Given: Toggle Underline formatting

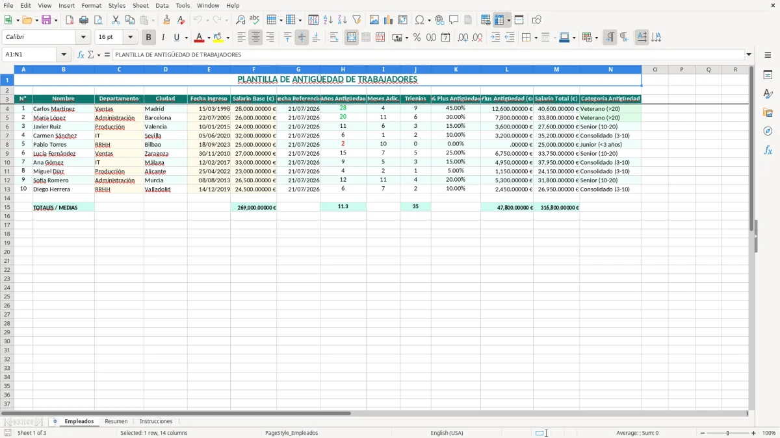Looking at the screenshot, I should coord(176,38).
